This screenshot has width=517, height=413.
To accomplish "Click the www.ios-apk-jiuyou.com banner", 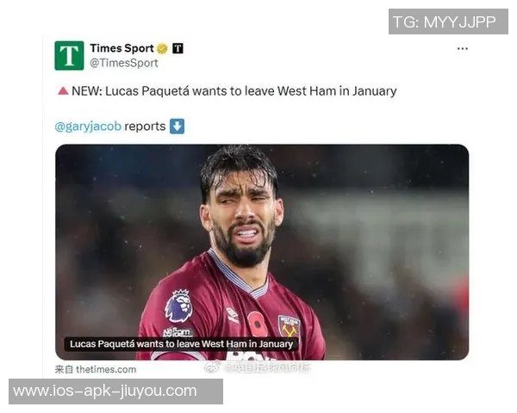I will (115, 391).
